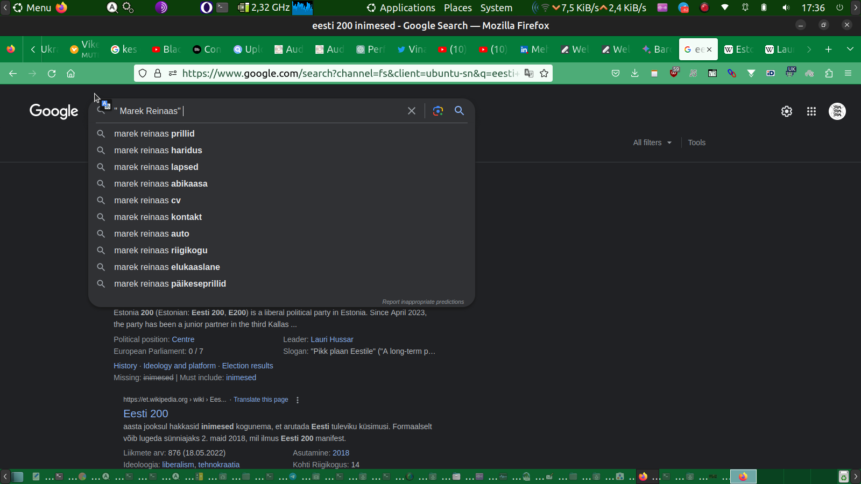Save page to Pocket
The height and width of the screenshot is (484, 861).
tap(616, 74)
